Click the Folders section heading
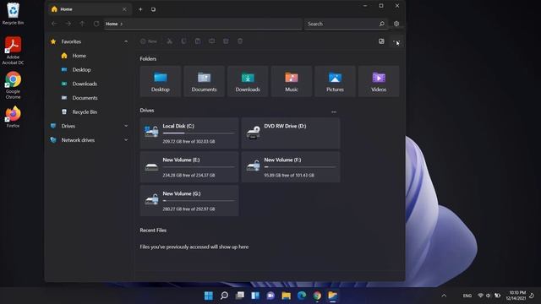Screen dimensions: 541x304 click(x=148, y=59)
